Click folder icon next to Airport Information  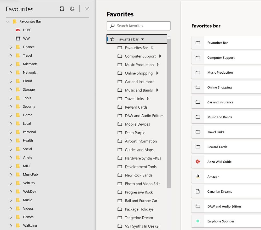tap(120, 141)
